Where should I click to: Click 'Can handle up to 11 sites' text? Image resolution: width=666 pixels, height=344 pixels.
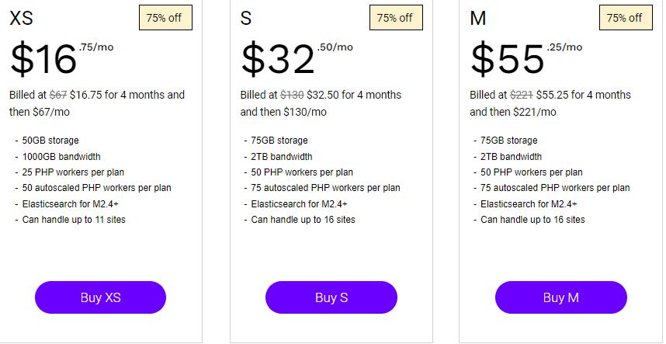pyautogui.click(x=74, y=220)
